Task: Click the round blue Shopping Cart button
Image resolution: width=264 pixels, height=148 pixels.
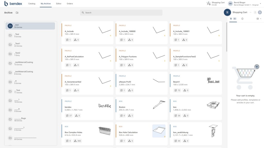Action: tap(227, 12)
